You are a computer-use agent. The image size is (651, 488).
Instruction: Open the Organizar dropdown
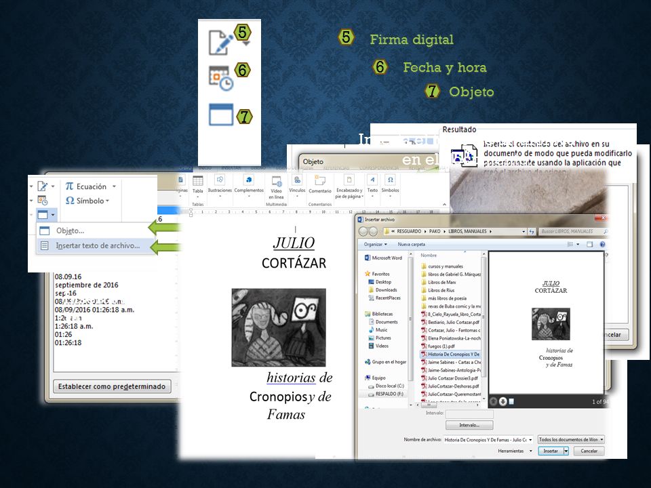[x=375, y=245]
